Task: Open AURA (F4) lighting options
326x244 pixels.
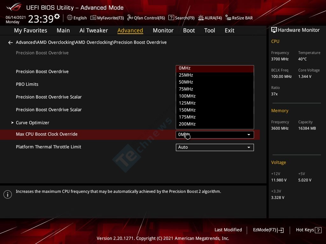Action: pyautogui.click(x=210, y=18)
